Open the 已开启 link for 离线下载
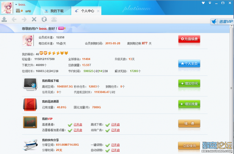 pyautogui.click(x=115, y=125)
